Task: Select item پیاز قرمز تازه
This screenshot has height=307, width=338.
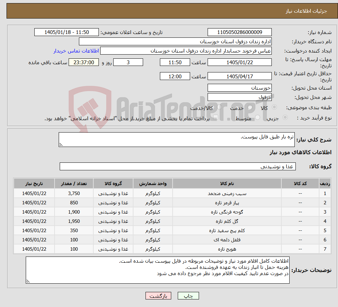Action: tap(227, 203)
